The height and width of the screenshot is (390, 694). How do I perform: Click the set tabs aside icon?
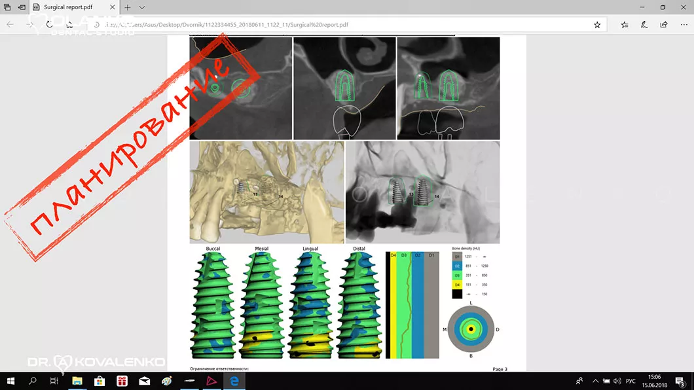pos(22,7)
